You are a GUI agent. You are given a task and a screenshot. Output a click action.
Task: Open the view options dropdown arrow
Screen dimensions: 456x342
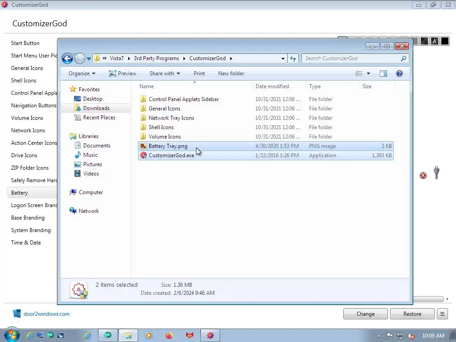368,73
